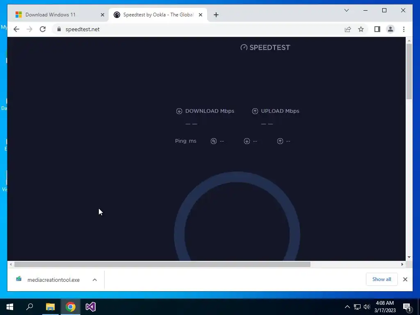Click the mediacreationtool.exe file icon

click(19, 279)
